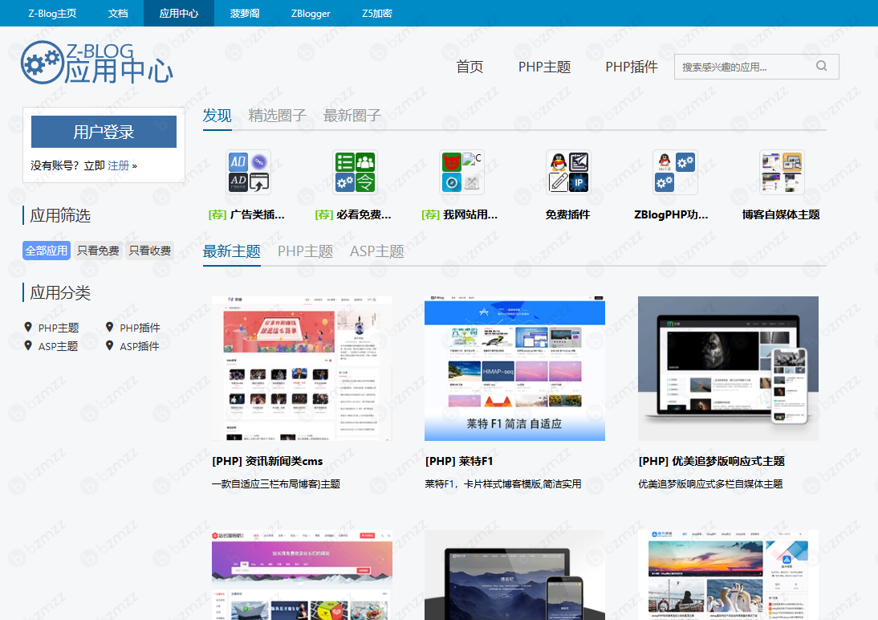Viewport: 878px width, 620px height.
Task: Open the 广告类插件 circle icon grid
Action: click(x=249, y=172)
